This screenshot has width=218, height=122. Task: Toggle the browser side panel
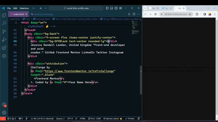point(204,14)
